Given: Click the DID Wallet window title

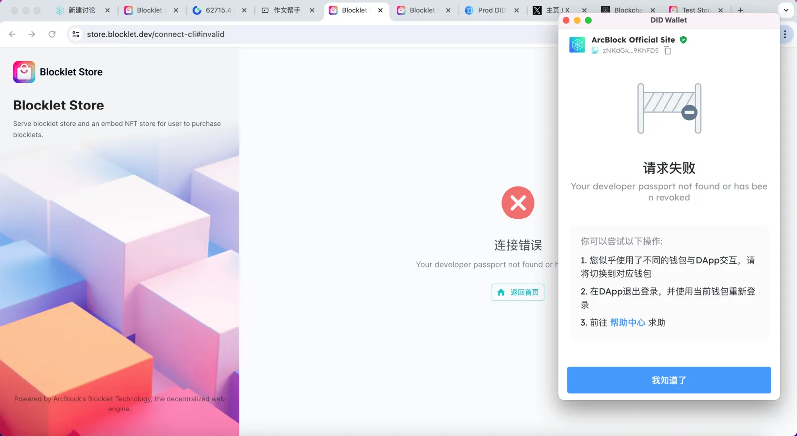Looking at the screenshot, I should coord(668,20).
